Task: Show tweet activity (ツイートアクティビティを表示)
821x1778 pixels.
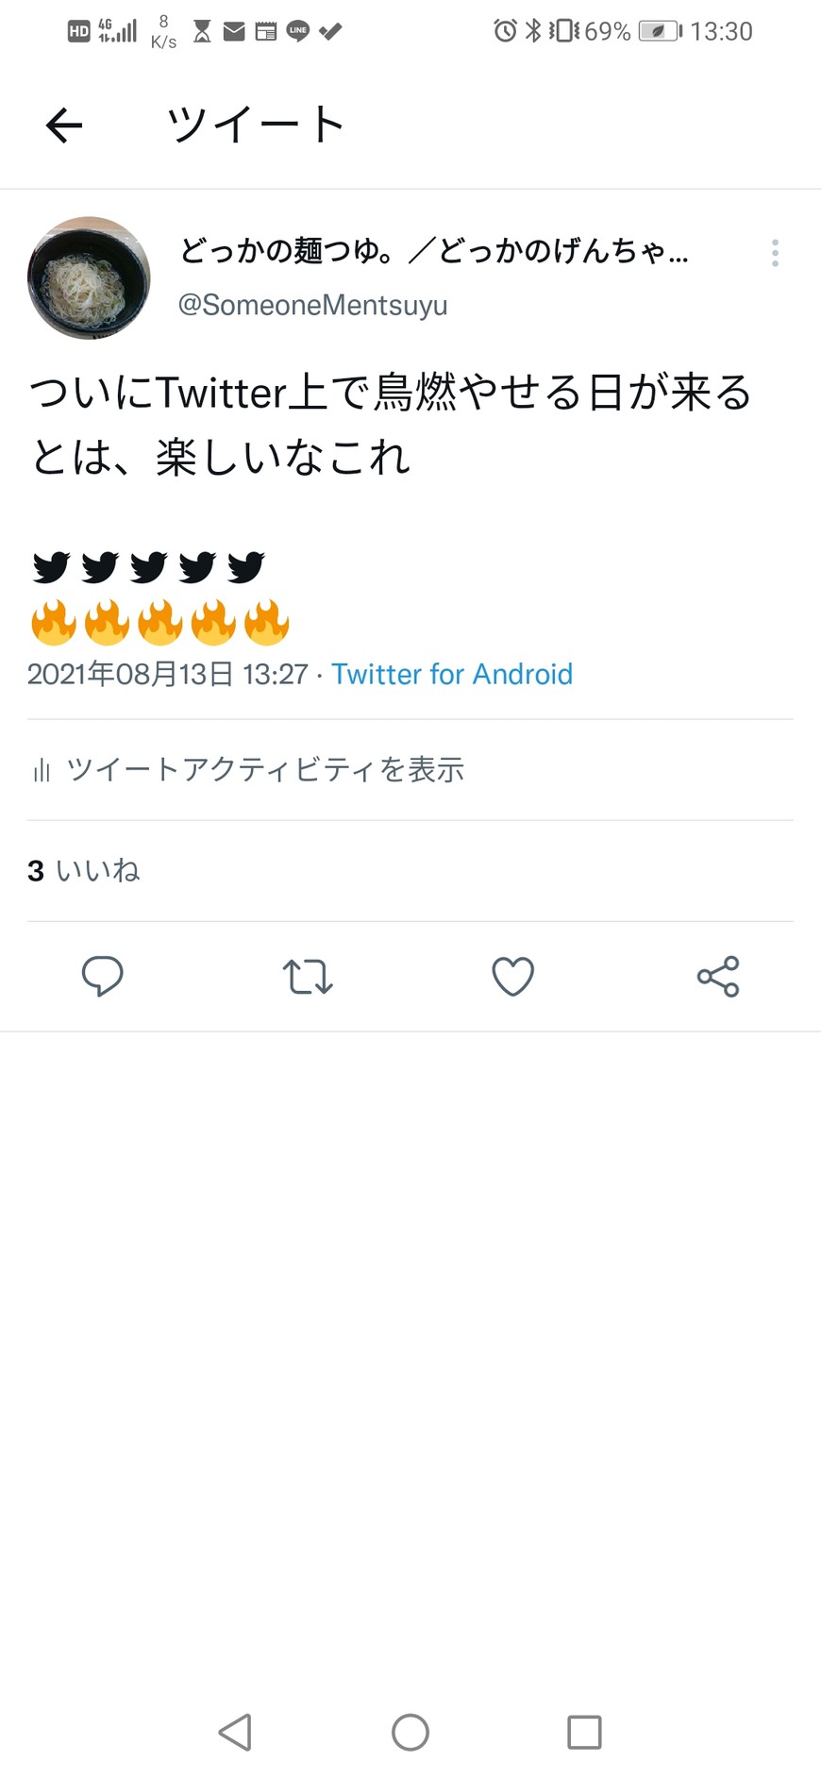Action: click(265, 770)
